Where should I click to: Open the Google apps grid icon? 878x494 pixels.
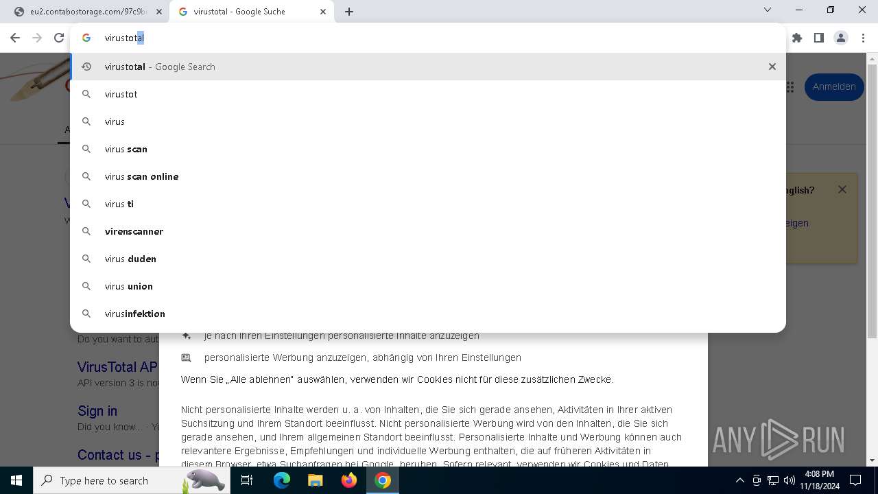point(790,87)
